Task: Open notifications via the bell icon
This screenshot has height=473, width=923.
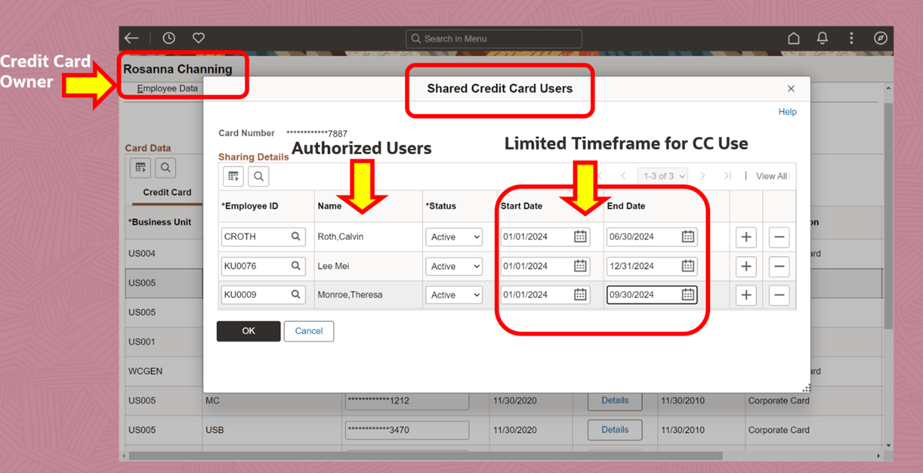Action: coord(822,37)
